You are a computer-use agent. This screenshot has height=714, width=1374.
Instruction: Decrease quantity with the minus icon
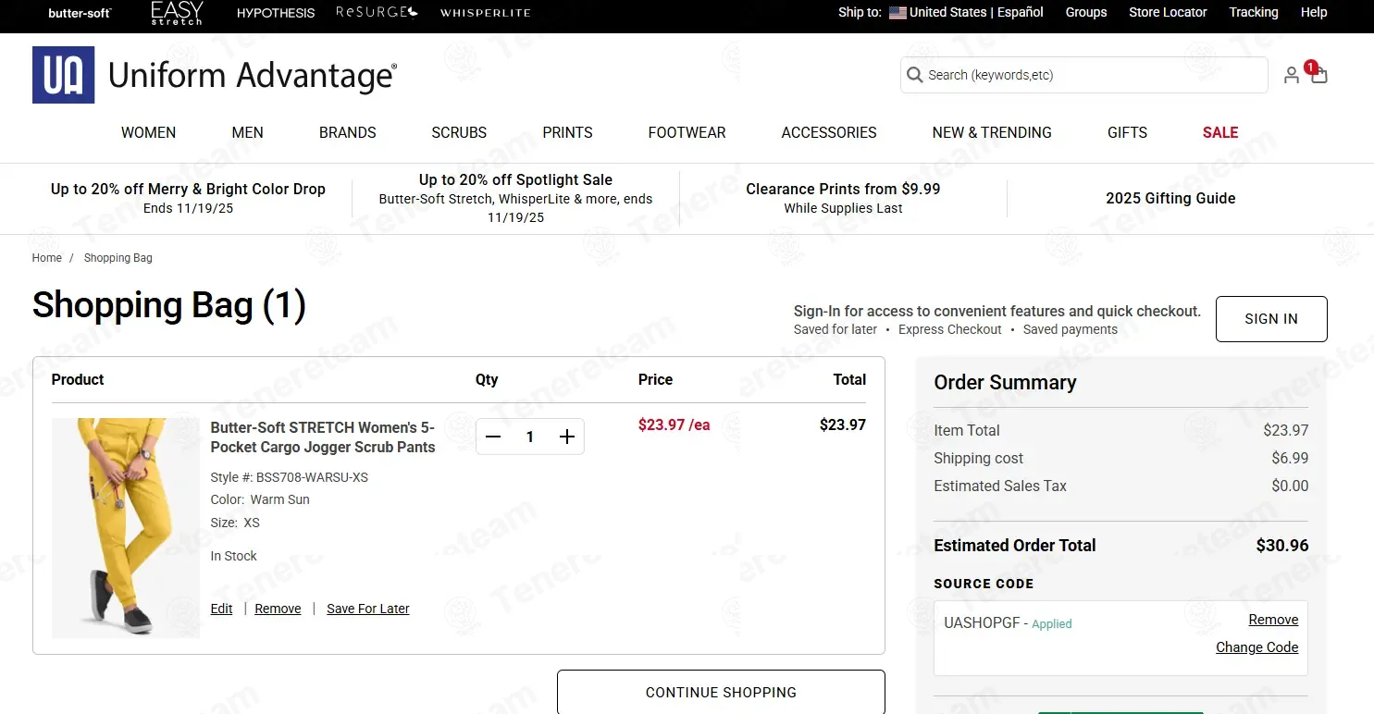(x=493, y=437)
